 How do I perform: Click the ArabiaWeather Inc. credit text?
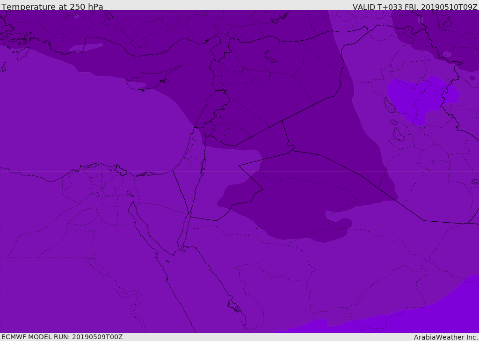point(446,337)
